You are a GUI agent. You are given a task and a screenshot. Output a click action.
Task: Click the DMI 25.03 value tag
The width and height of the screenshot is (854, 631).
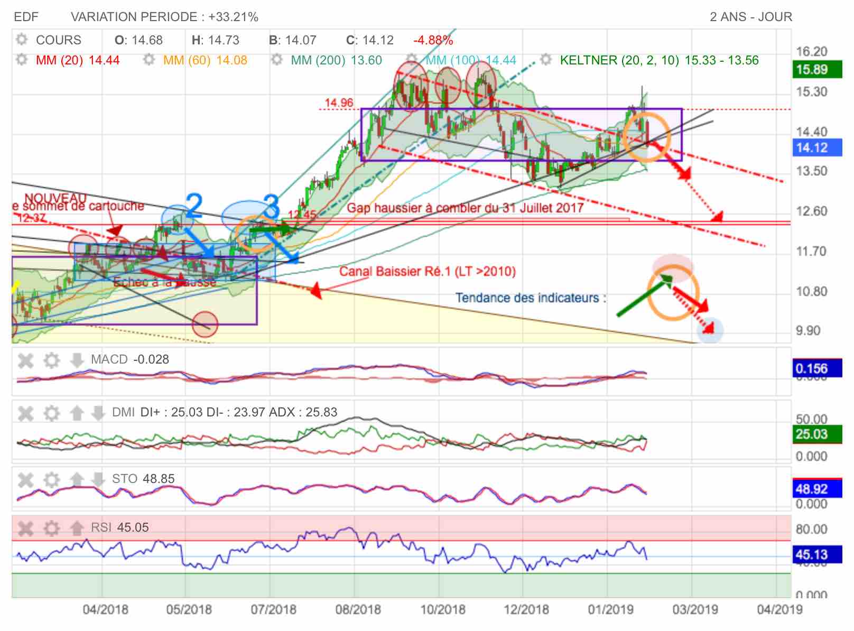point(818,434)
